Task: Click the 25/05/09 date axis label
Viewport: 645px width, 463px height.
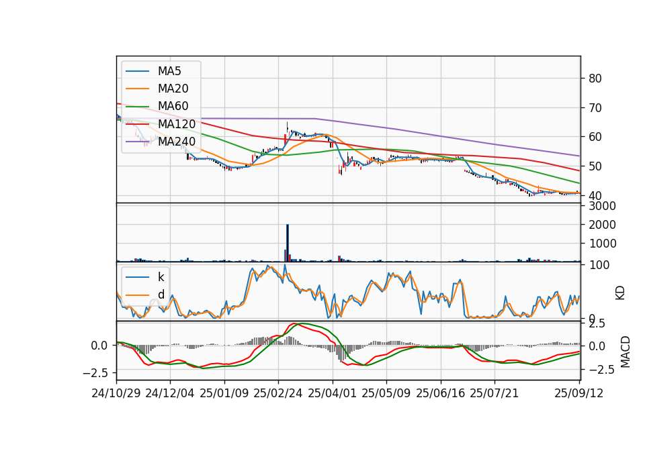Action: [386, 393]
